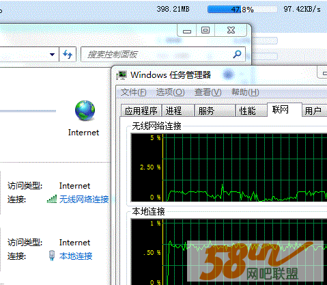Open the 选项(O) menu
This screenshot has height=285, width=327.
170,92
